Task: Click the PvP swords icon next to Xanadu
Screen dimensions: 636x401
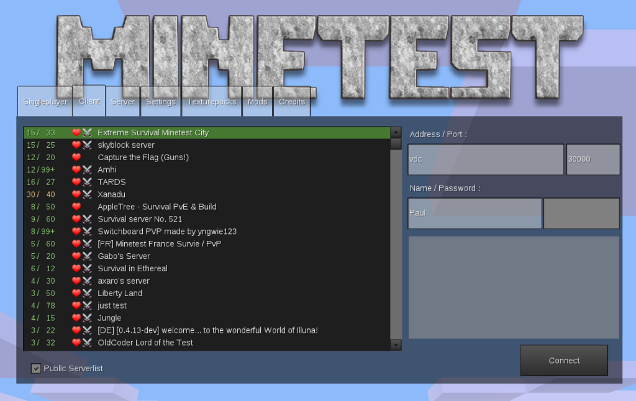Action: click(87, 194)
